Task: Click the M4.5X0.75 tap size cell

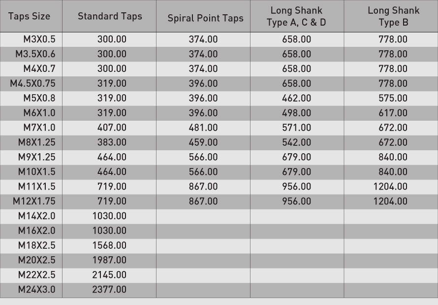Action: point(33,84)
